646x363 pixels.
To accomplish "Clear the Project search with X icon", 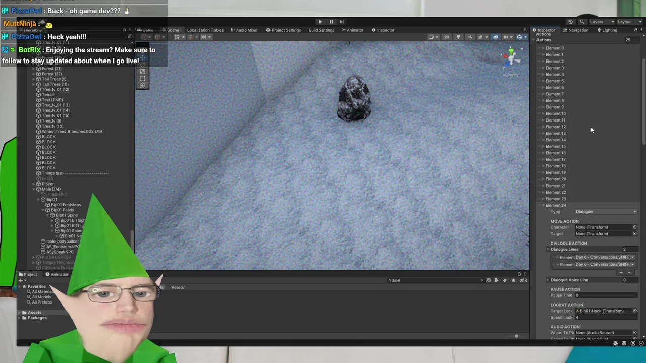I will pyautogui.click(x=482, y=280).
